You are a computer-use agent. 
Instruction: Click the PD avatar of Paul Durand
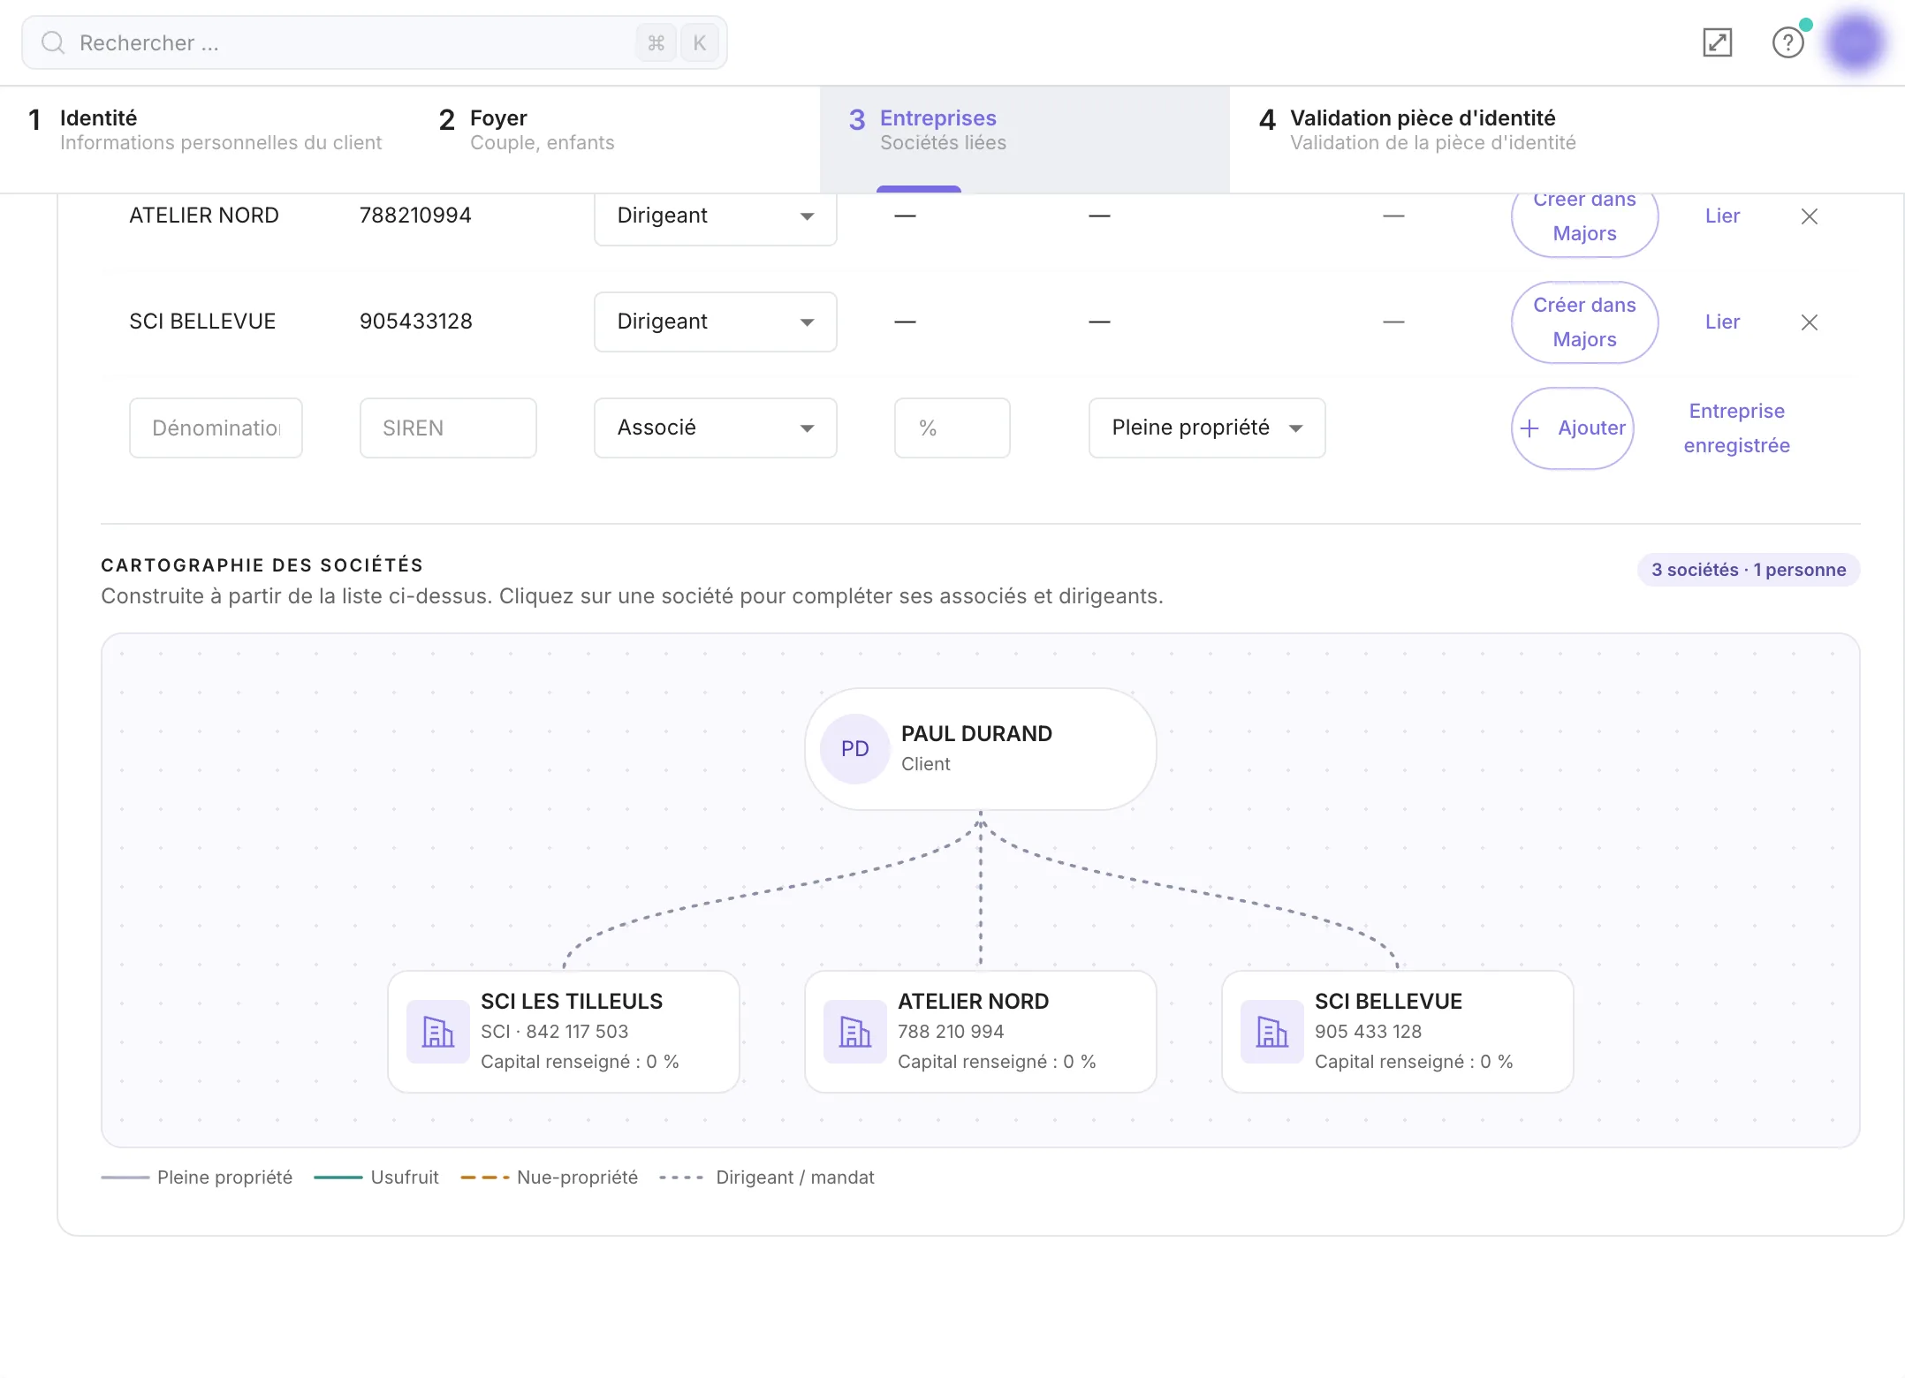coord(854,748)
